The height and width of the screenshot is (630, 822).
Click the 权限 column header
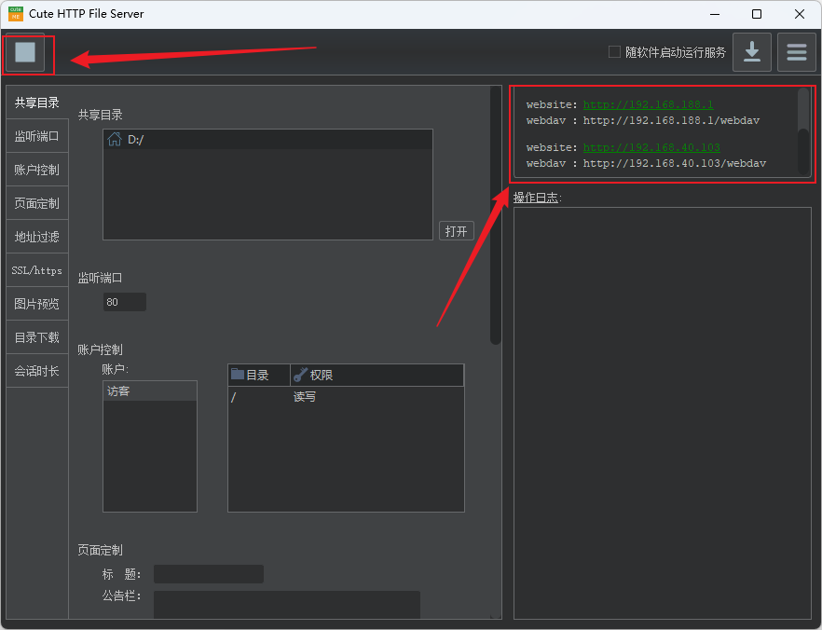click(x=377, y=375)
